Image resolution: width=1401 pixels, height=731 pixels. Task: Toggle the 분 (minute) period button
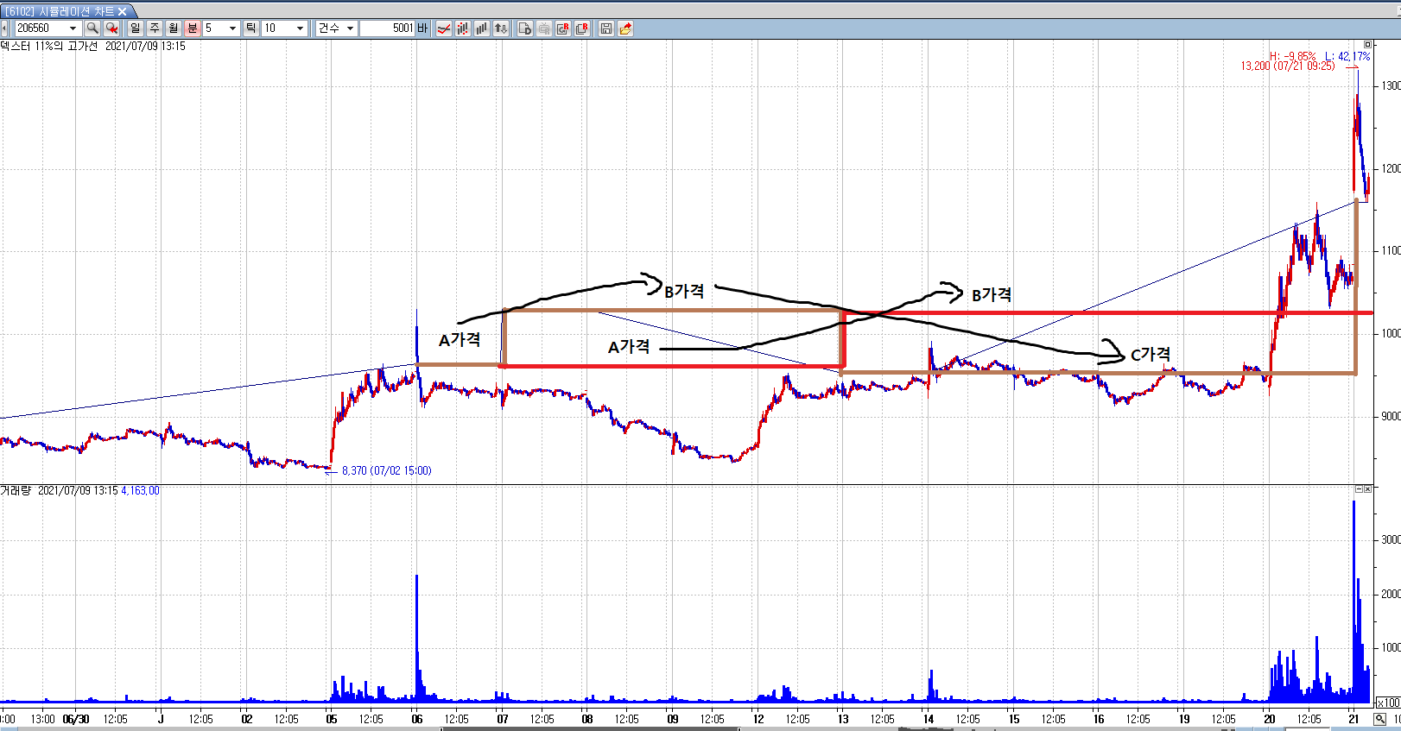tap(193, 28)
